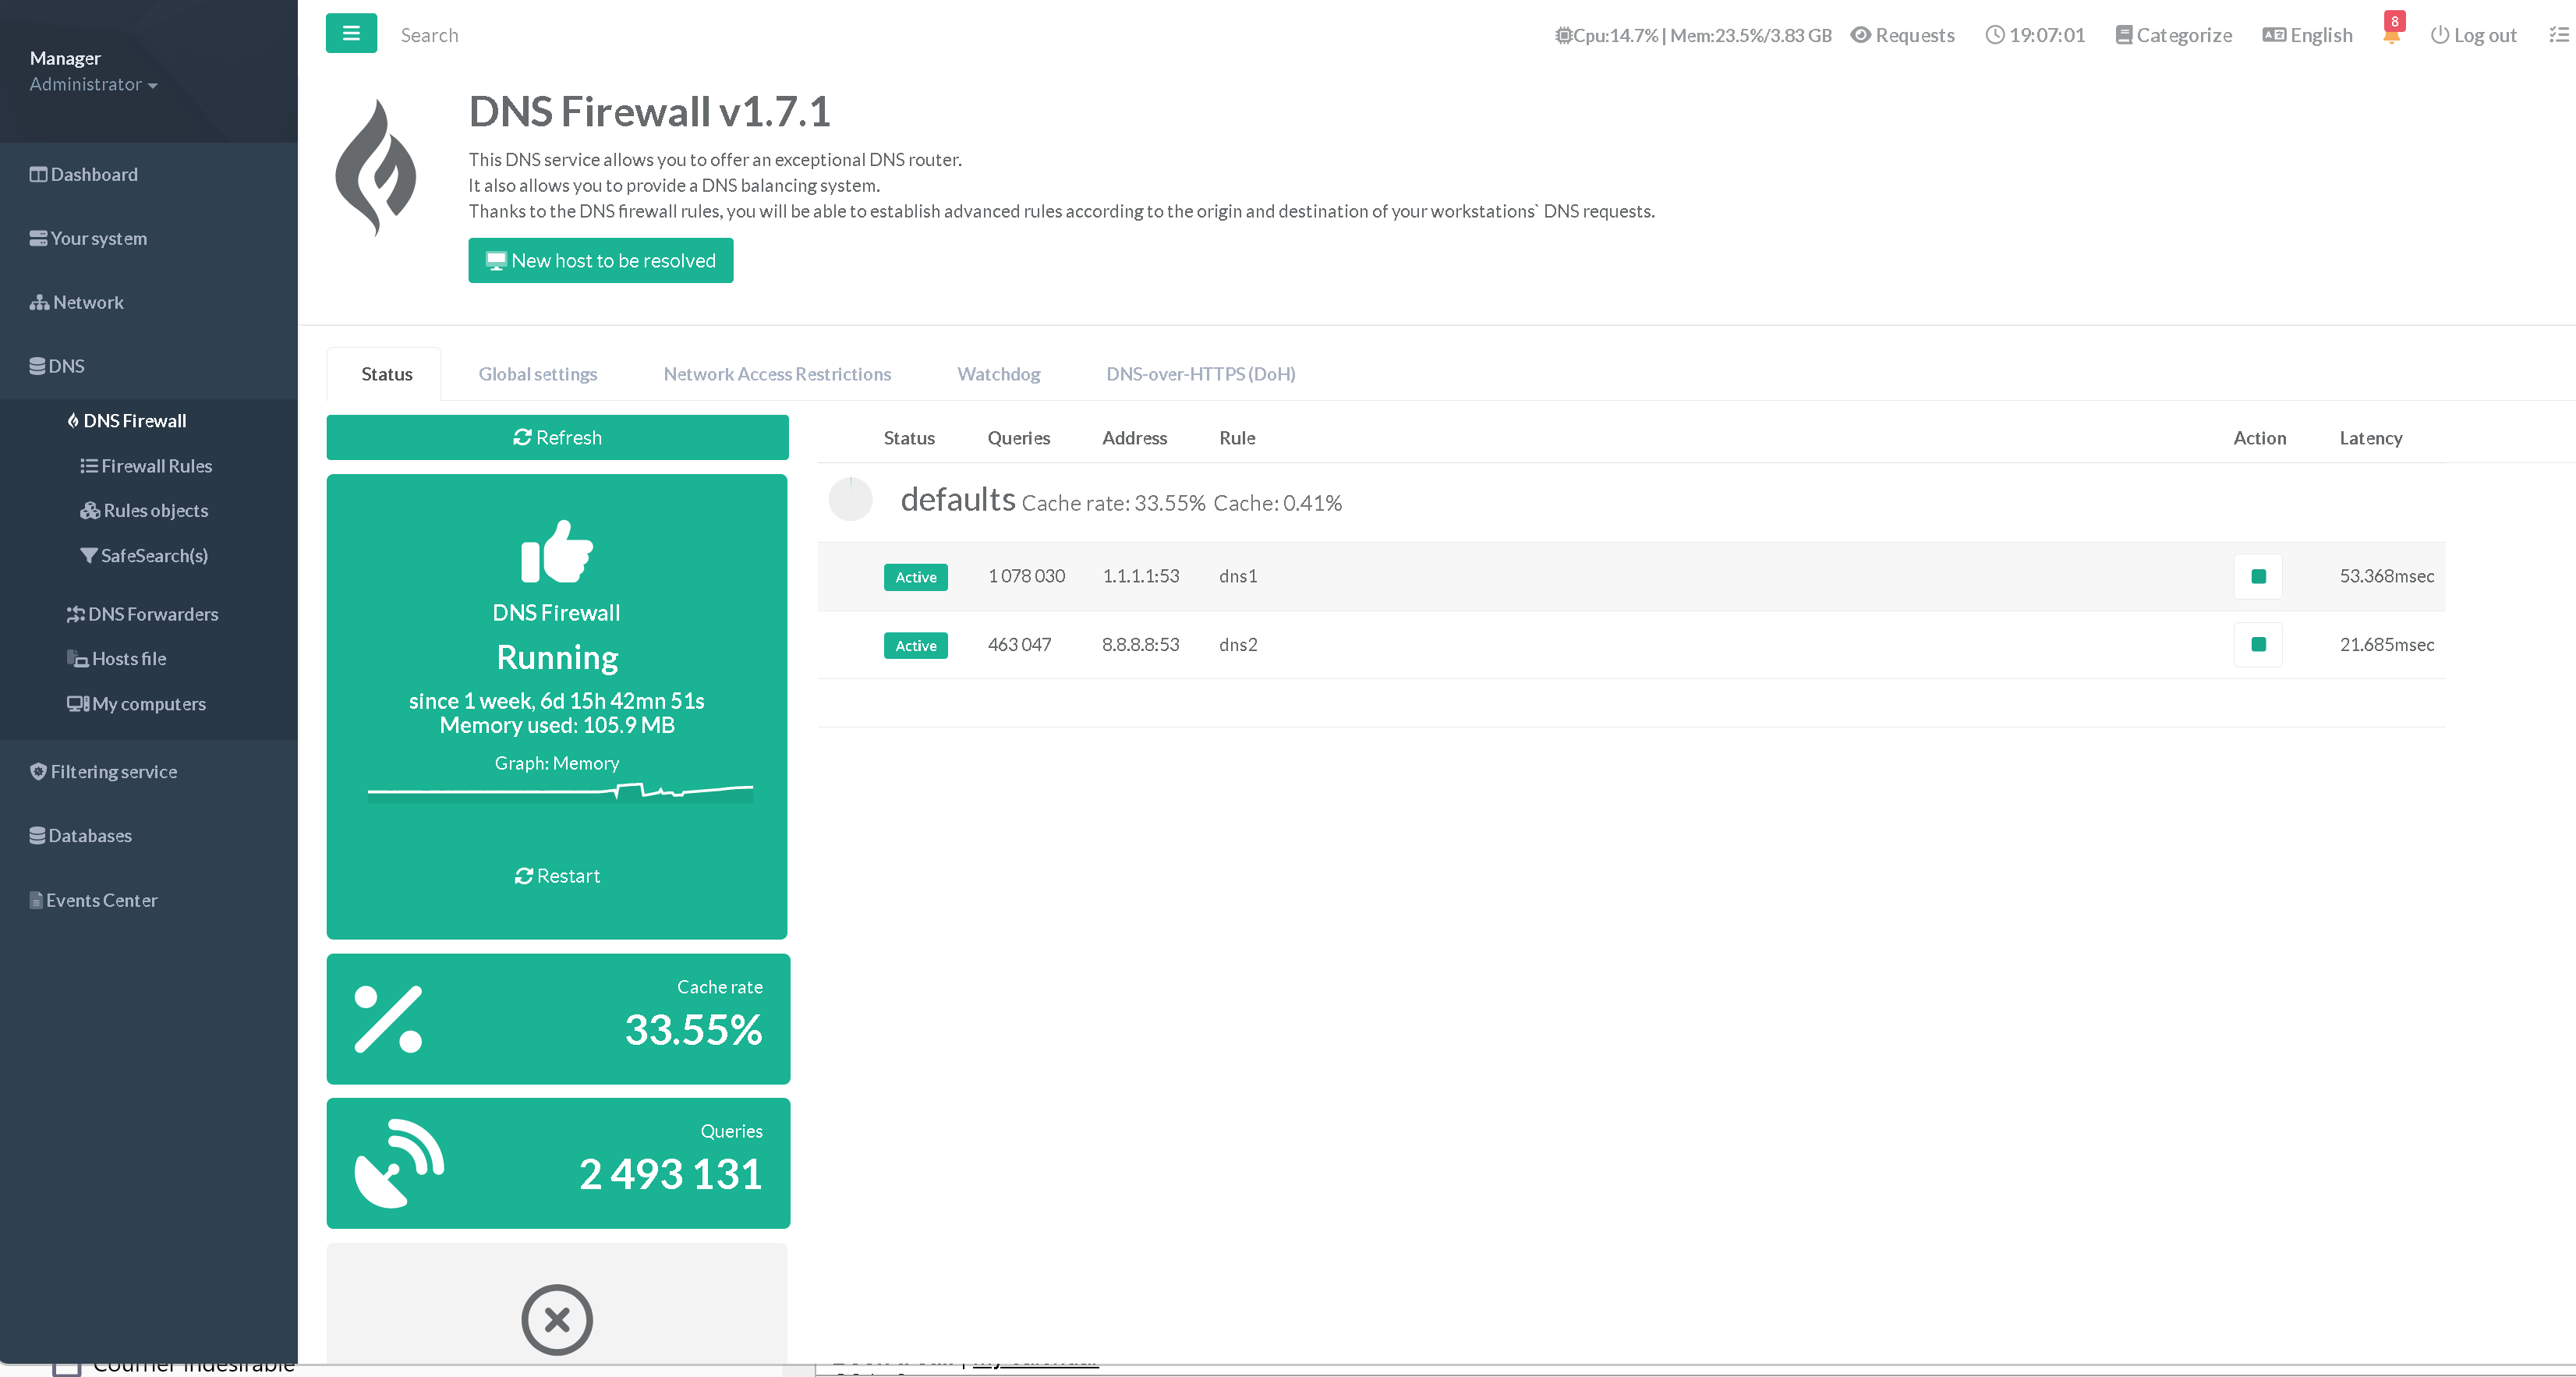Click New host to be resolved button
Screen dimensions: 2576x1377
(600, 261)
